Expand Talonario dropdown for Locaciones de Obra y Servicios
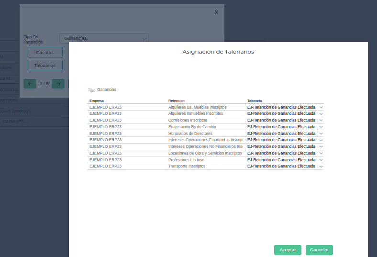This screenshot has width=377, height=257. pos(321,153)
